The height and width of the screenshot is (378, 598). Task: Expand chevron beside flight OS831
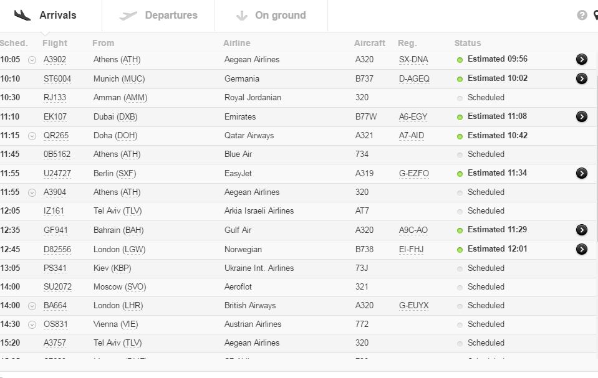click(x=32, y=324)
